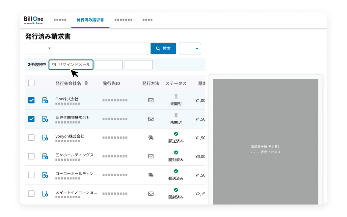Click the email envelope icon in 新世代開発株式会社 row
347x217 pixels.
[151, 119]
